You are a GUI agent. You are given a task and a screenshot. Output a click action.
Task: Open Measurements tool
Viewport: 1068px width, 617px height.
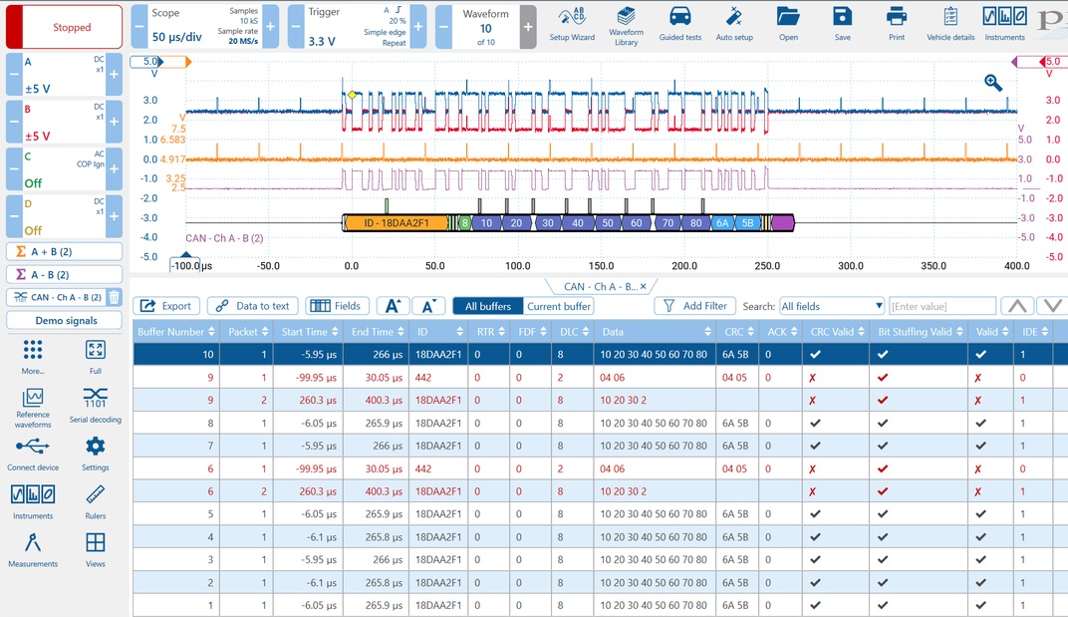click(33, 550)
